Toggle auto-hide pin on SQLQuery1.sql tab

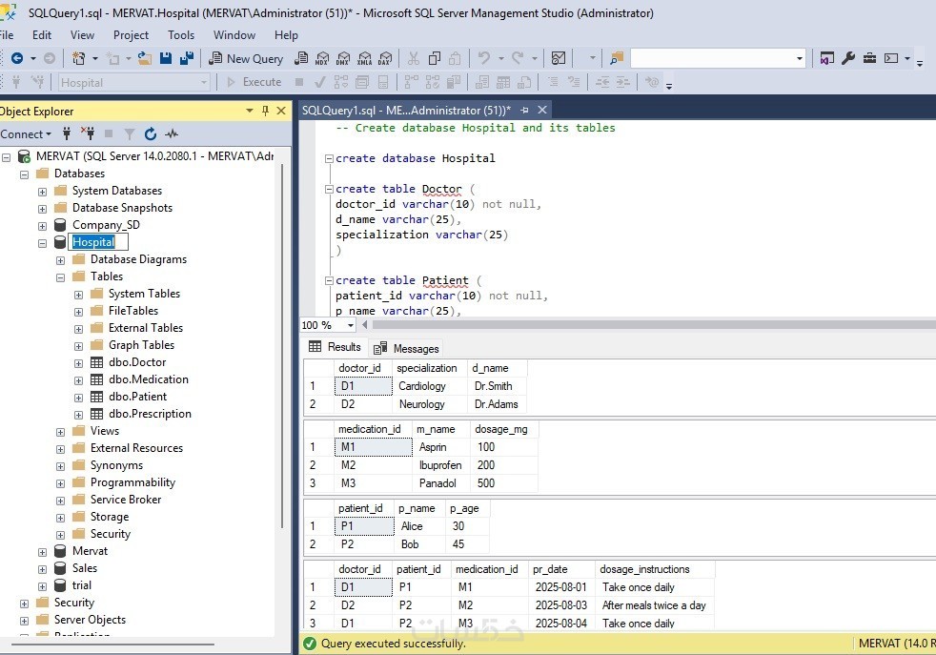524,111
